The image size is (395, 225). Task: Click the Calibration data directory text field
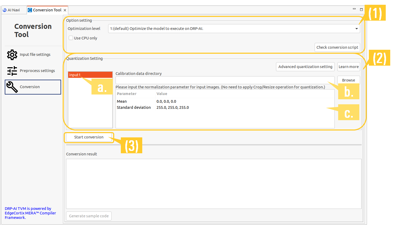tap(225, 80)
